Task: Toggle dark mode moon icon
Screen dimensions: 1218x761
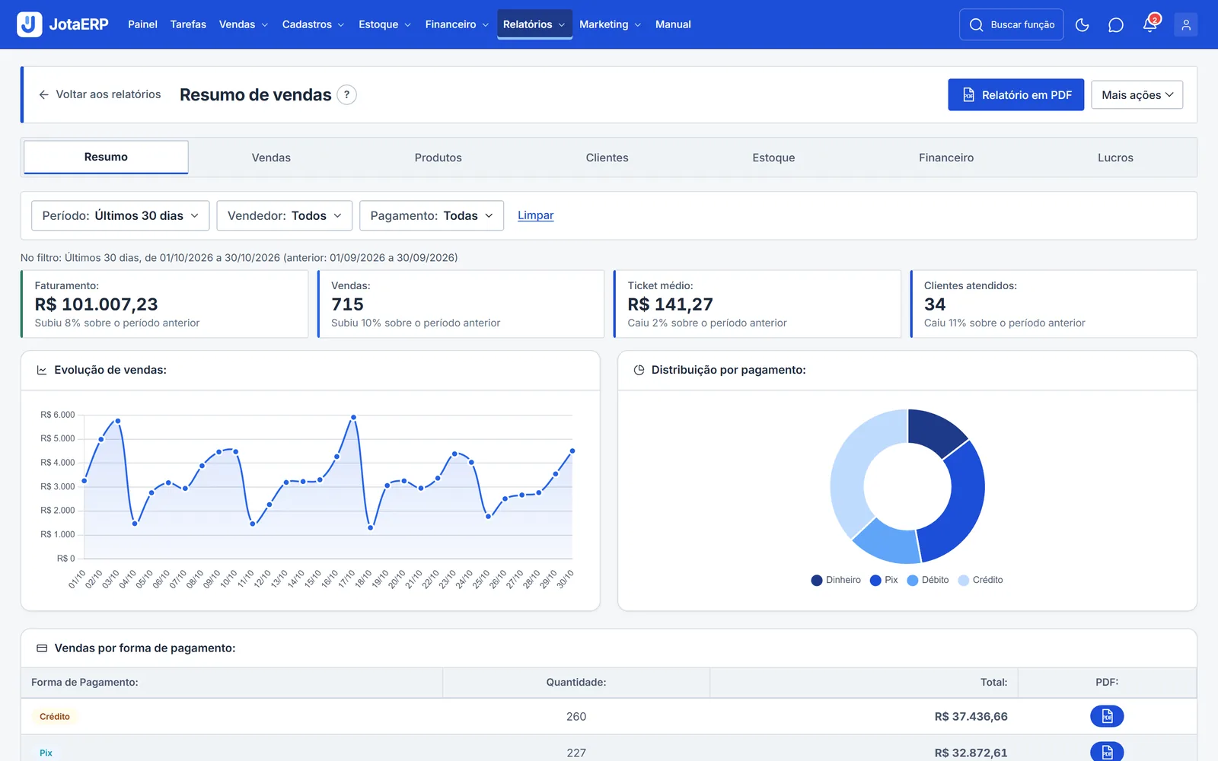Action: [x=1082, y=25]
